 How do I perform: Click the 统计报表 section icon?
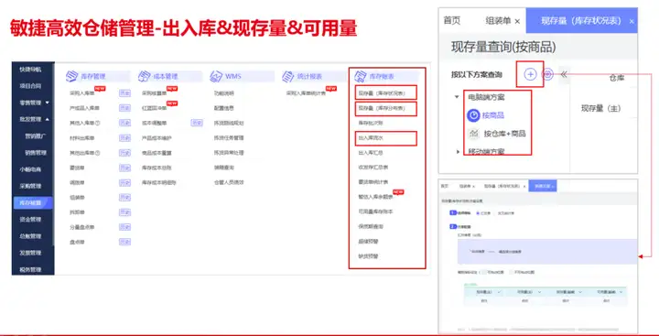point(288,76)
